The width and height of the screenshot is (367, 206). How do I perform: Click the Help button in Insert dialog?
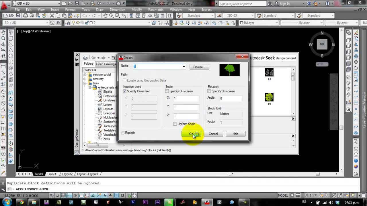click(x=235, y=134)
